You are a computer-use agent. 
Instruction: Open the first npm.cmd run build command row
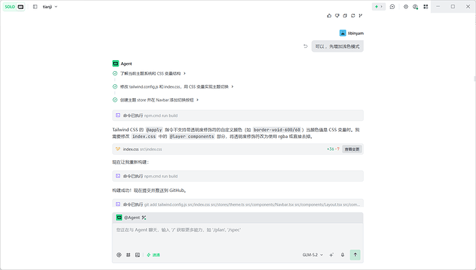[x=238, y=115]
